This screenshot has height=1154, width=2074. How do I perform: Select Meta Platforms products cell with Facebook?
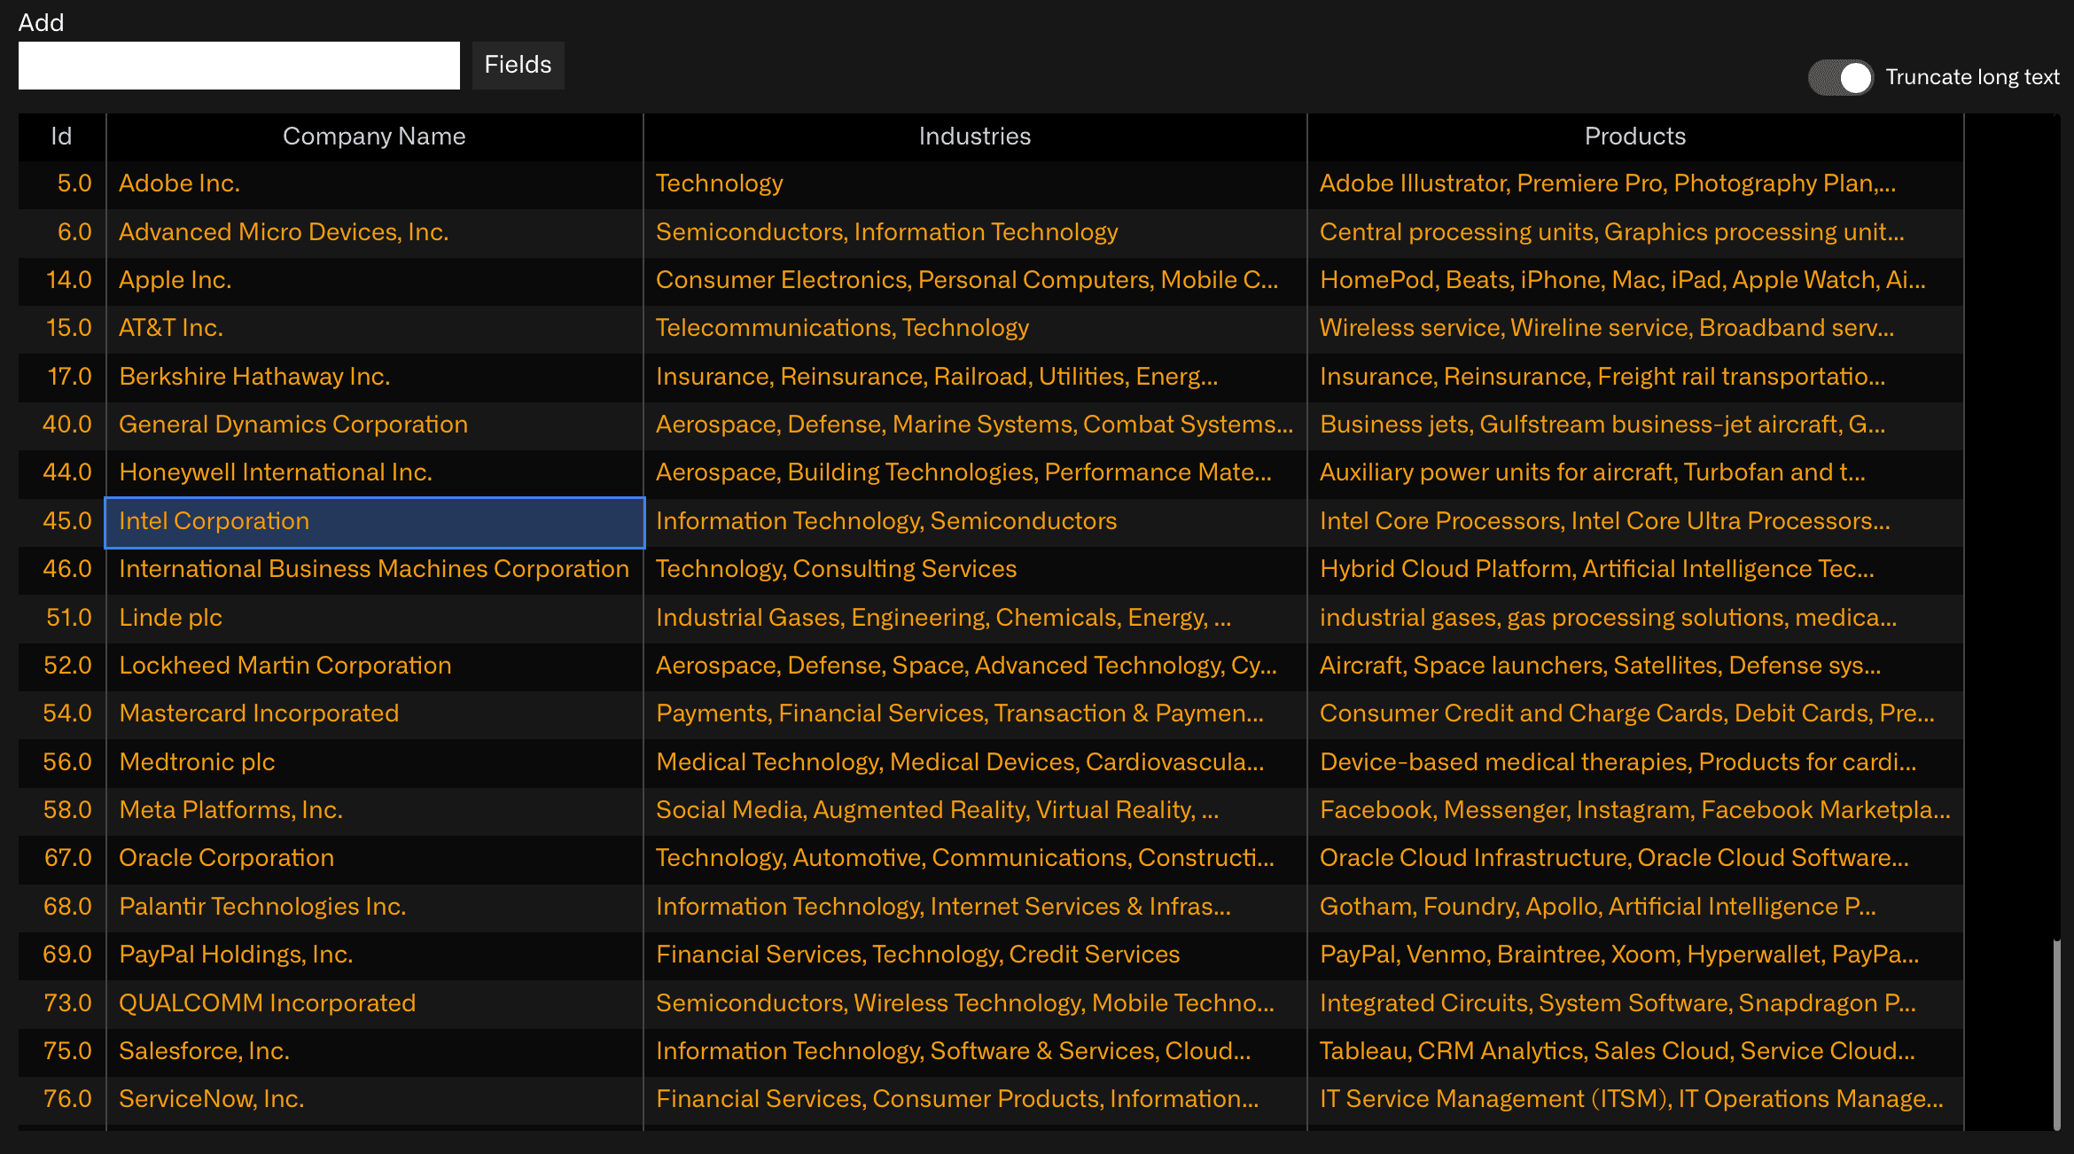(x=1634, y=810)
